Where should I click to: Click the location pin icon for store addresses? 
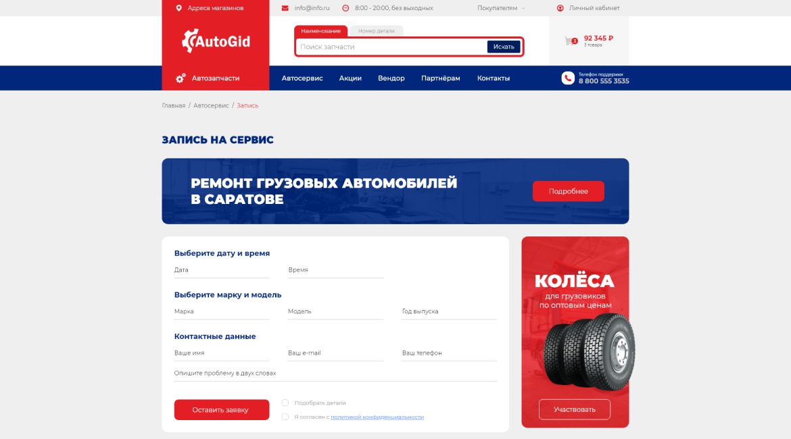coord(178,8)
